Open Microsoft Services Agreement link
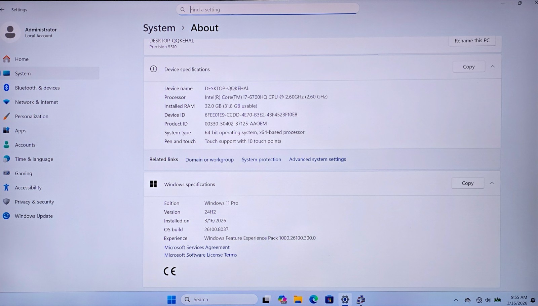The height and width of the screenshot is (306, 538). (197, 247)
